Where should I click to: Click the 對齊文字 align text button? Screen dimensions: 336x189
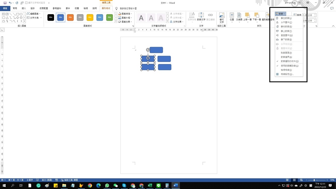point(201,17)
